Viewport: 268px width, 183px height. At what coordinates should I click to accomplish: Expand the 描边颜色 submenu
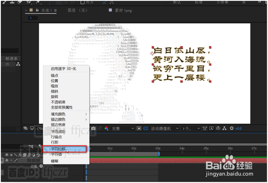click(86, 119)
